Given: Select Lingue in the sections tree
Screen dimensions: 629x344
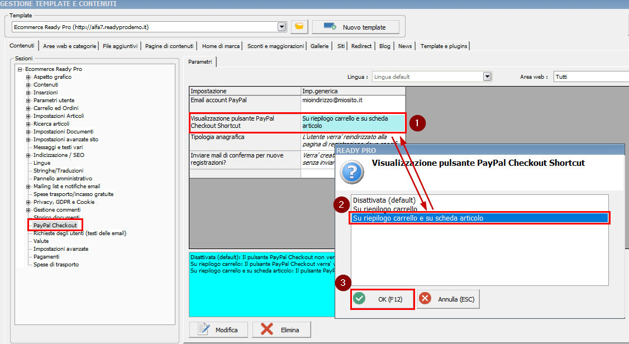Looking at the screenshot, I should pos(42,163).
